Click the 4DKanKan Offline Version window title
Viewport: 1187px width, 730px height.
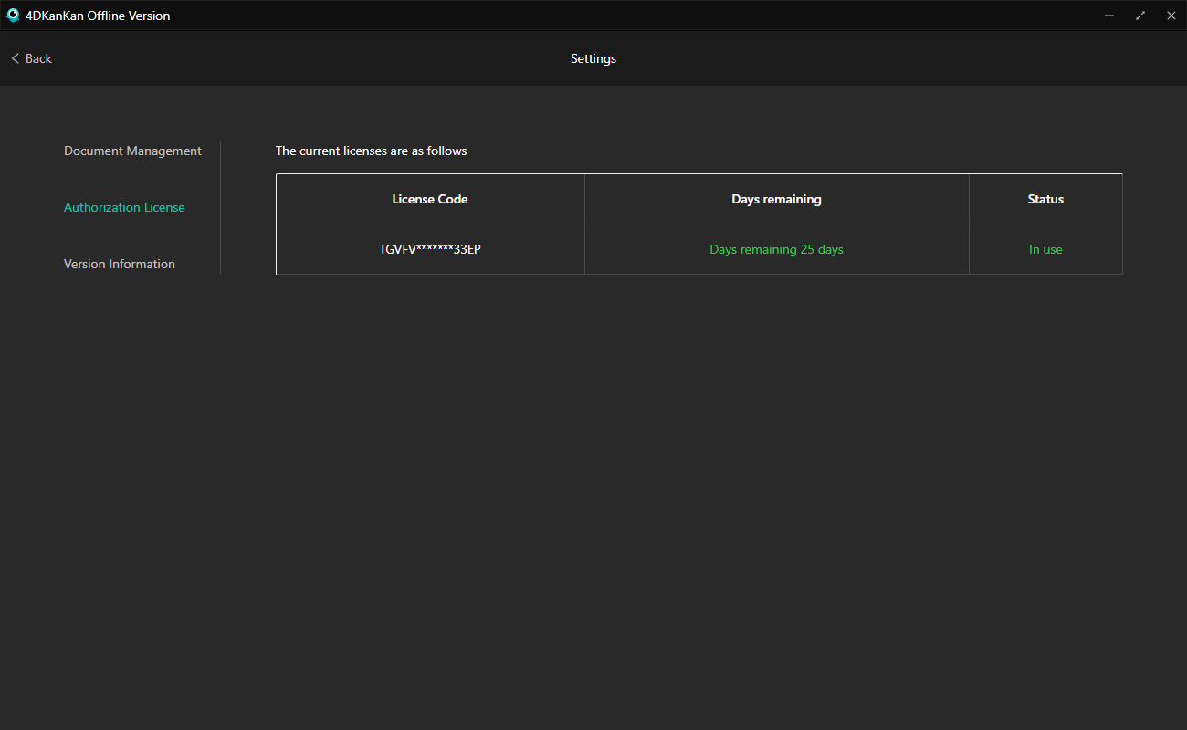[98, 16]
